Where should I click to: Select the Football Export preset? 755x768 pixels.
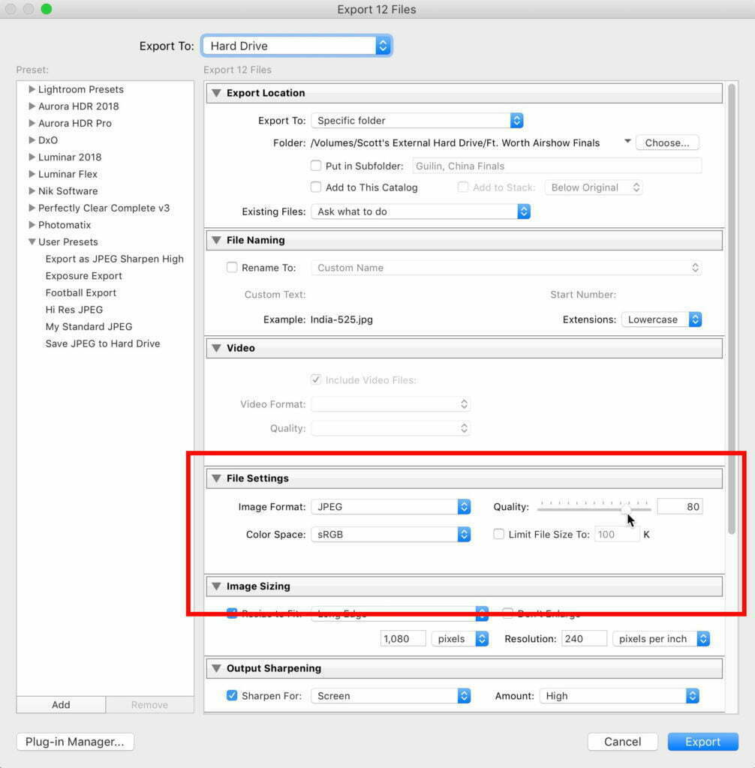pos(81,292)
